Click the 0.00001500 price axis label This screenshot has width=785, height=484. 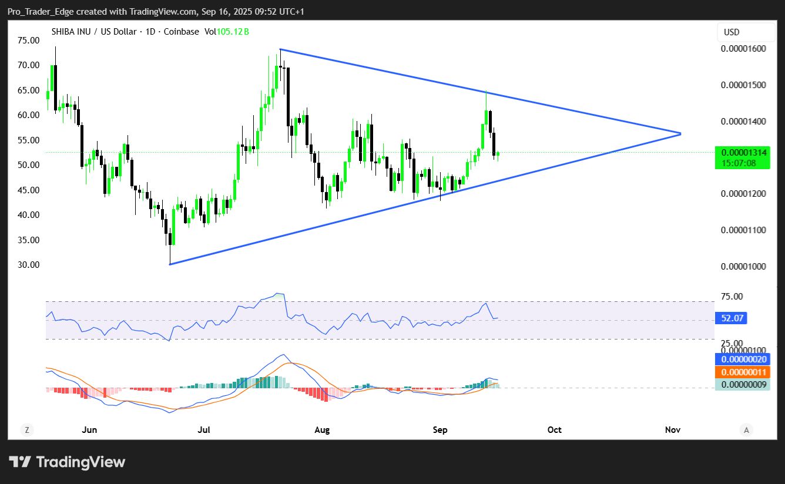coord(743,85)
